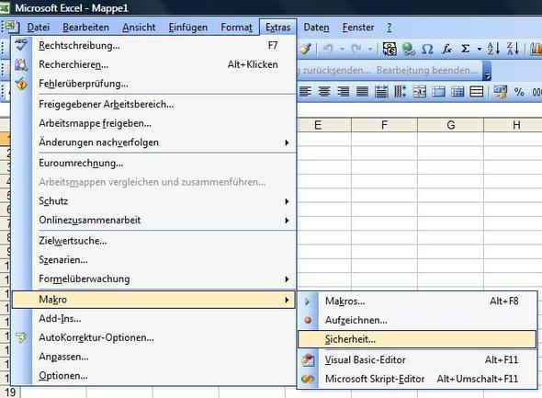Viewport: 542px width, 398px height.
Task: Choose Rechtschreibung... from Extras menu
Action: 153,45
